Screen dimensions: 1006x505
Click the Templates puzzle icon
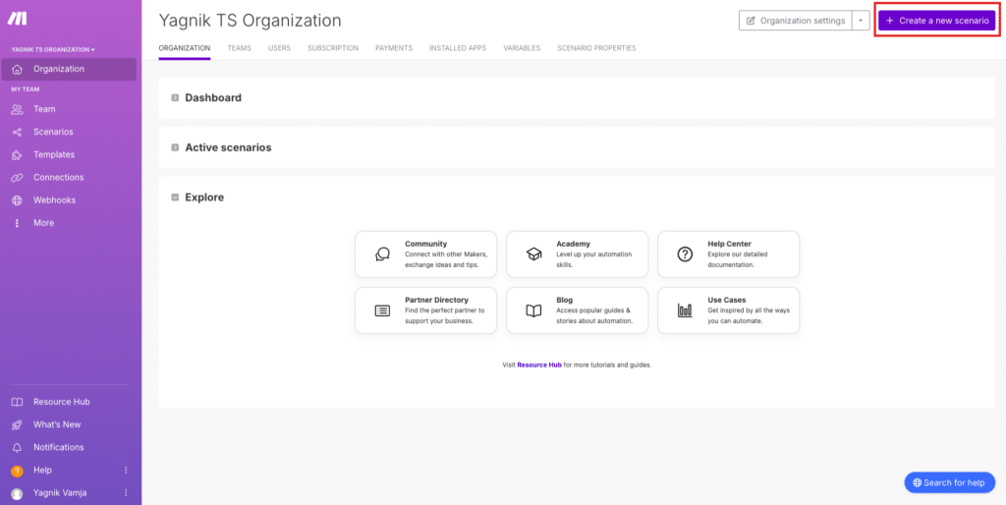click(x=18, y=155)
